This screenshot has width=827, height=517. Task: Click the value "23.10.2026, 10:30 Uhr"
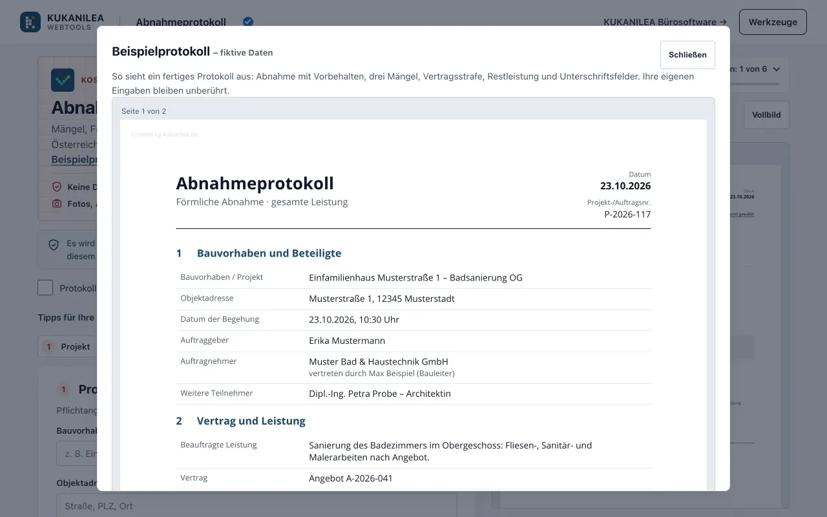[354, 319]
